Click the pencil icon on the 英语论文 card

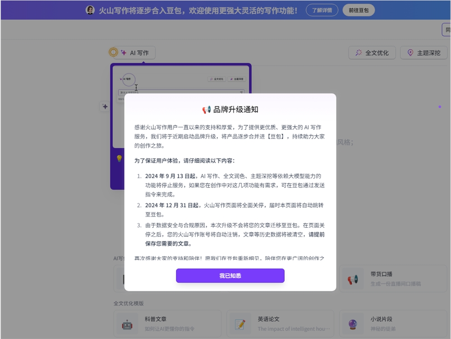240,323
